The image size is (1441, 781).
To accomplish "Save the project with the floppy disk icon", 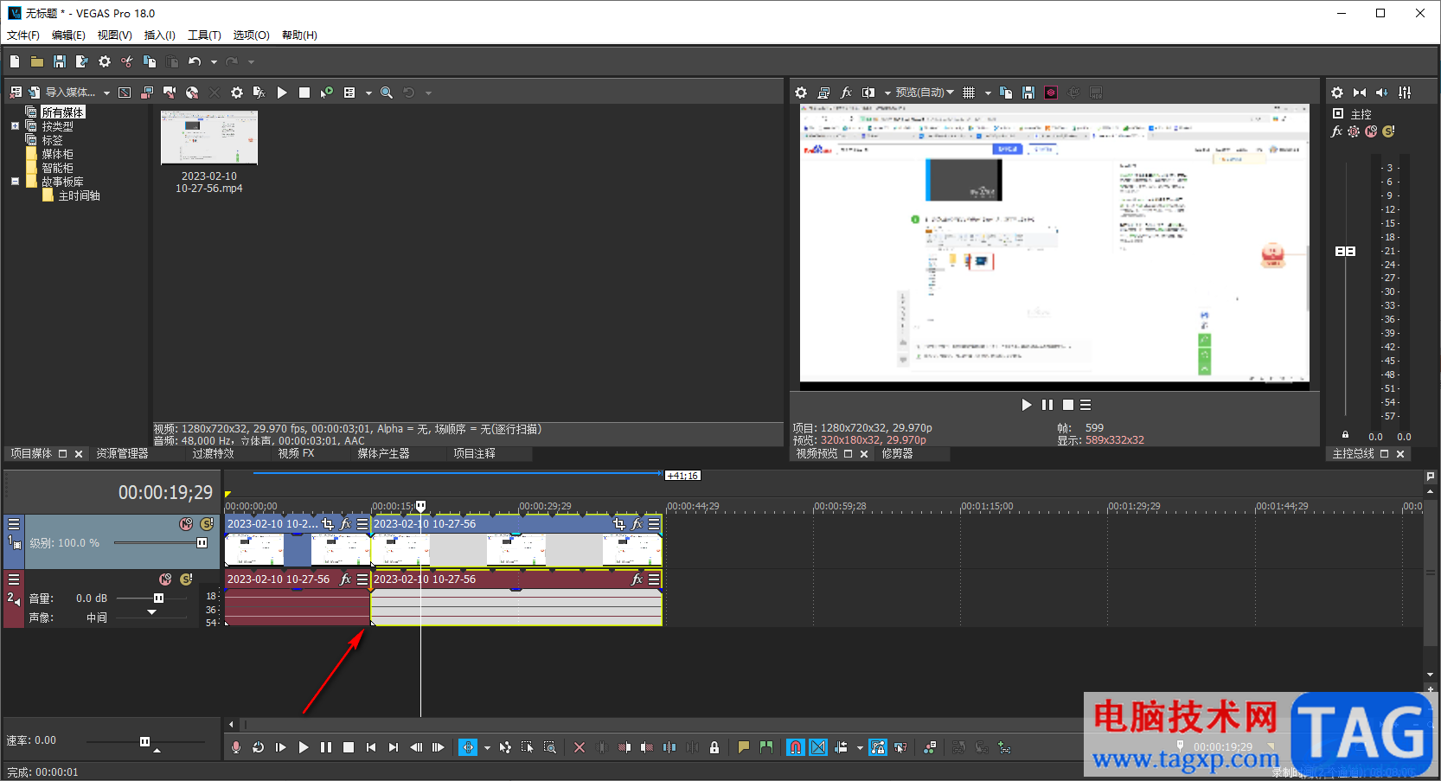I will coord(60,61).
